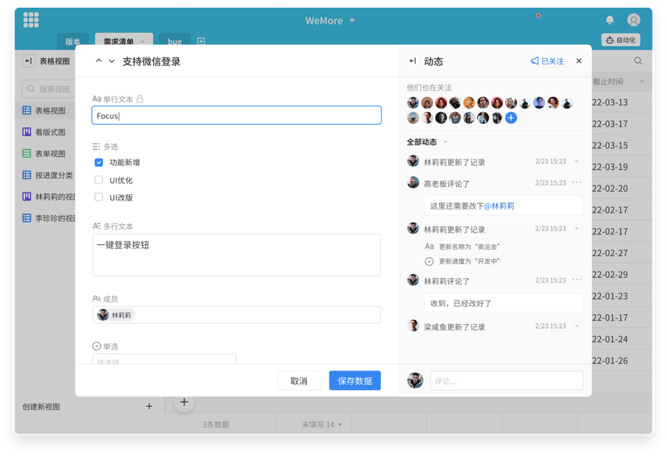
Task: Click the 成员 member field
Action: [x=237, y=315]
